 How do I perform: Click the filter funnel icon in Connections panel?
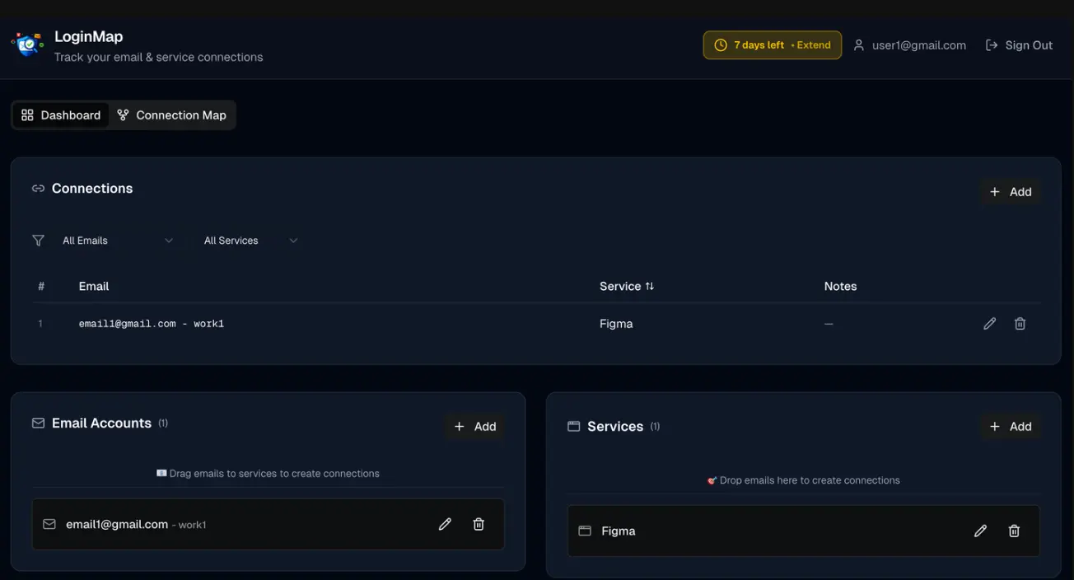(37, 240)
